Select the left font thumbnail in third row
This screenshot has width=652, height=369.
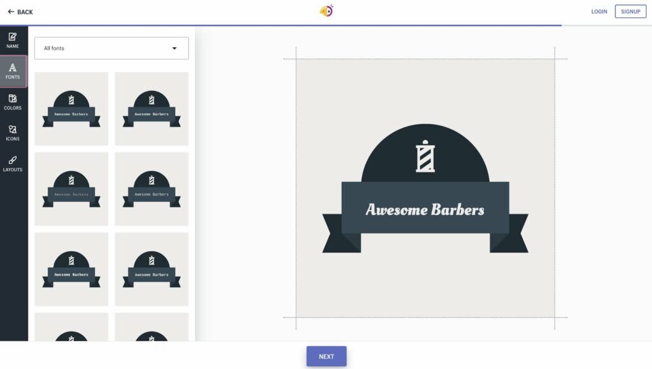pyautogui.click(x=71, y=269)
